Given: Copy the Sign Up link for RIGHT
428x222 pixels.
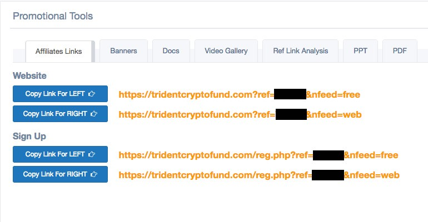Looking at the screenshot, I should tap(61, 174).
